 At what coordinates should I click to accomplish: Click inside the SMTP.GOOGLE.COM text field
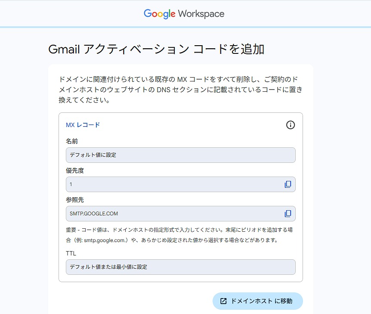pyautogui.click(x=172, y=214)
